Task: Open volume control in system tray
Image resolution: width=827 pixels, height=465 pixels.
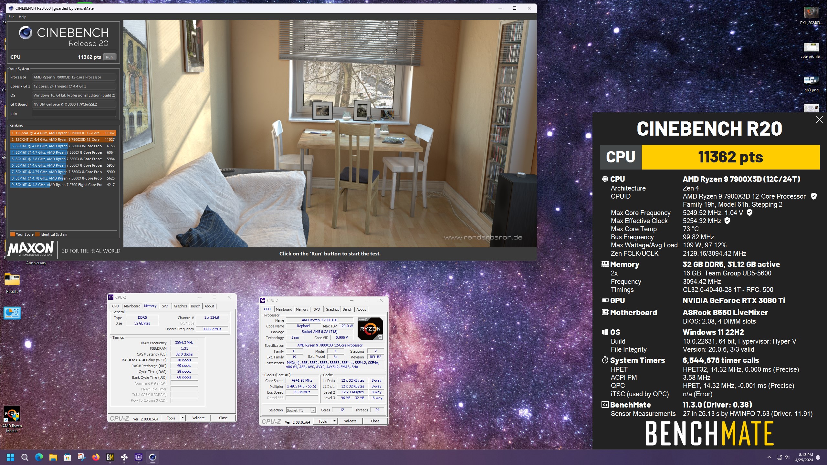Action: tap(787, 457)
